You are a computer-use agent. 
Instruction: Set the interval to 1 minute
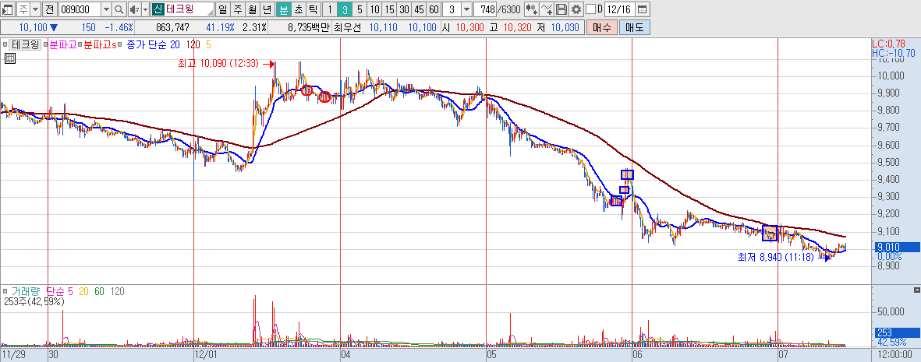(x=330, y=9)
